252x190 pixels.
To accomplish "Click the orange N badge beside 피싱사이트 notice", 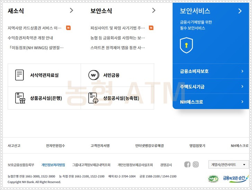I will click(151, 28).
